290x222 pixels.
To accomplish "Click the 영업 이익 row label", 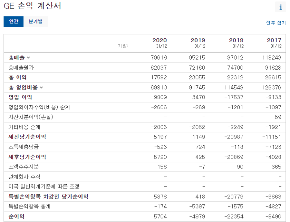I will coord(20,97).
